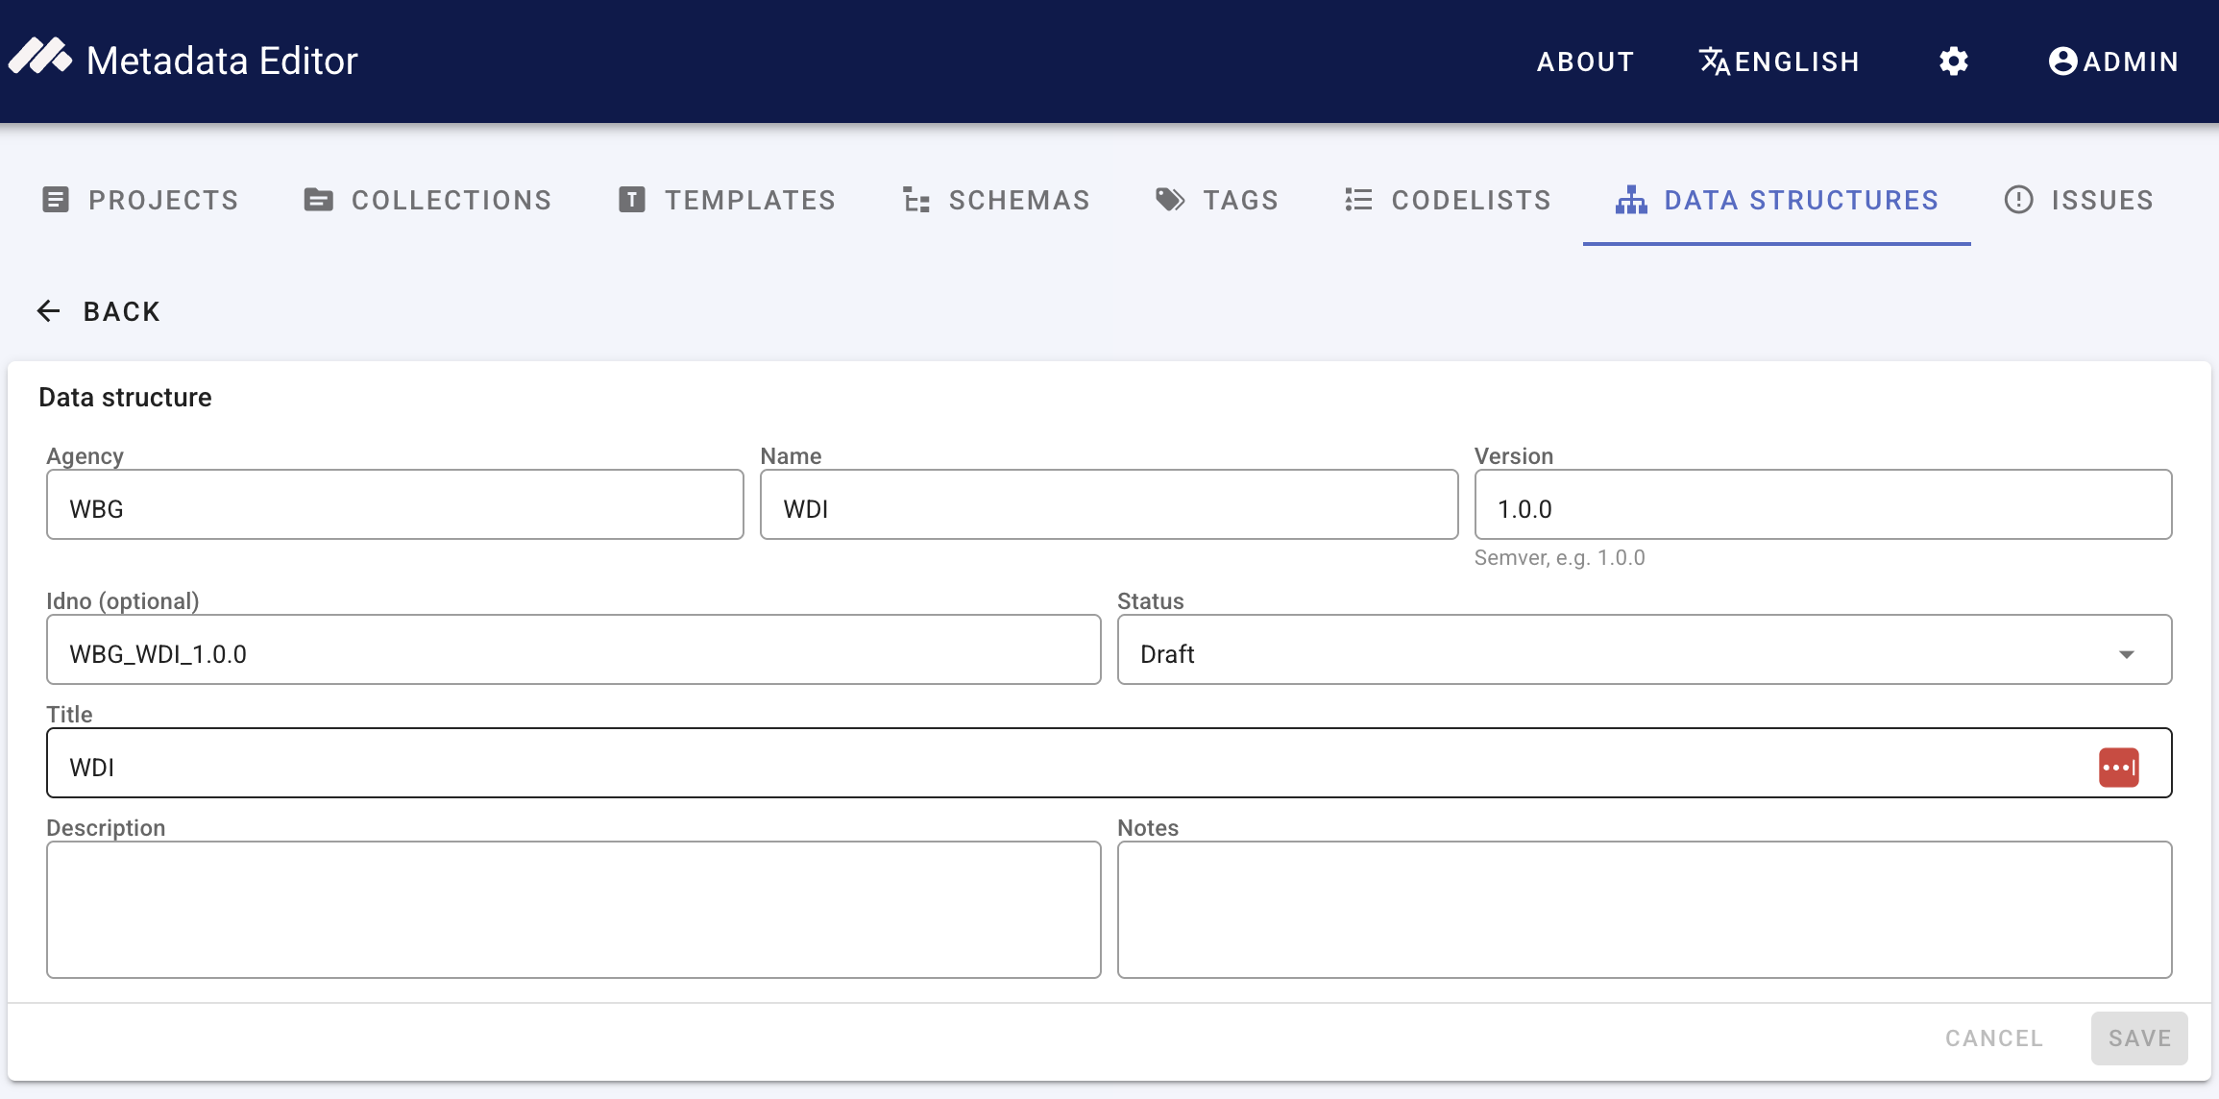The width and height of the screenshot is (2219, 1099).
Task: Select the Data Structures tab
Action: pyautogui.click(x=1777, y=200)
